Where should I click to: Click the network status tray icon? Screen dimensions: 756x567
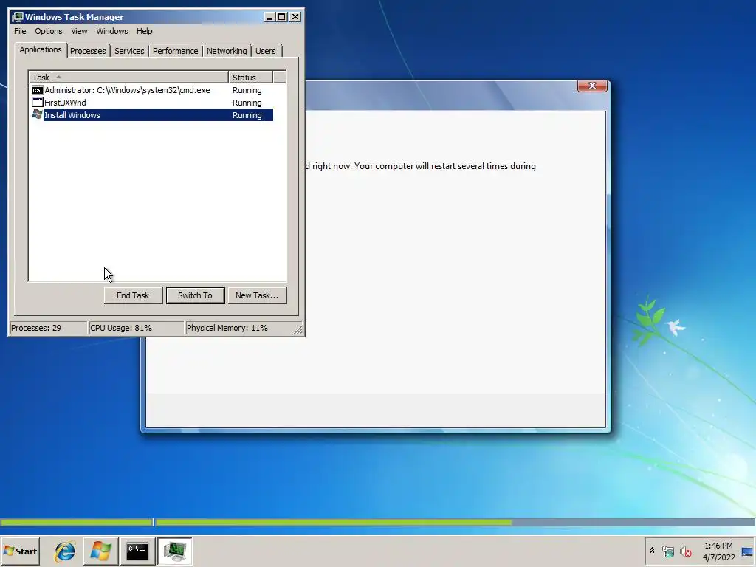[667, 551]
